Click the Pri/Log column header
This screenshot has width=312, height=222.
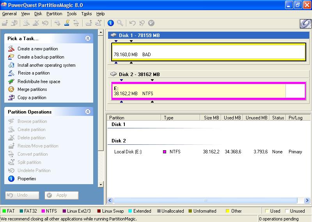tap(298, 118)
